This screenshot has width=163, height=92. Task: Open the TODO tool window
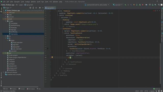click(x=6, y=89)
